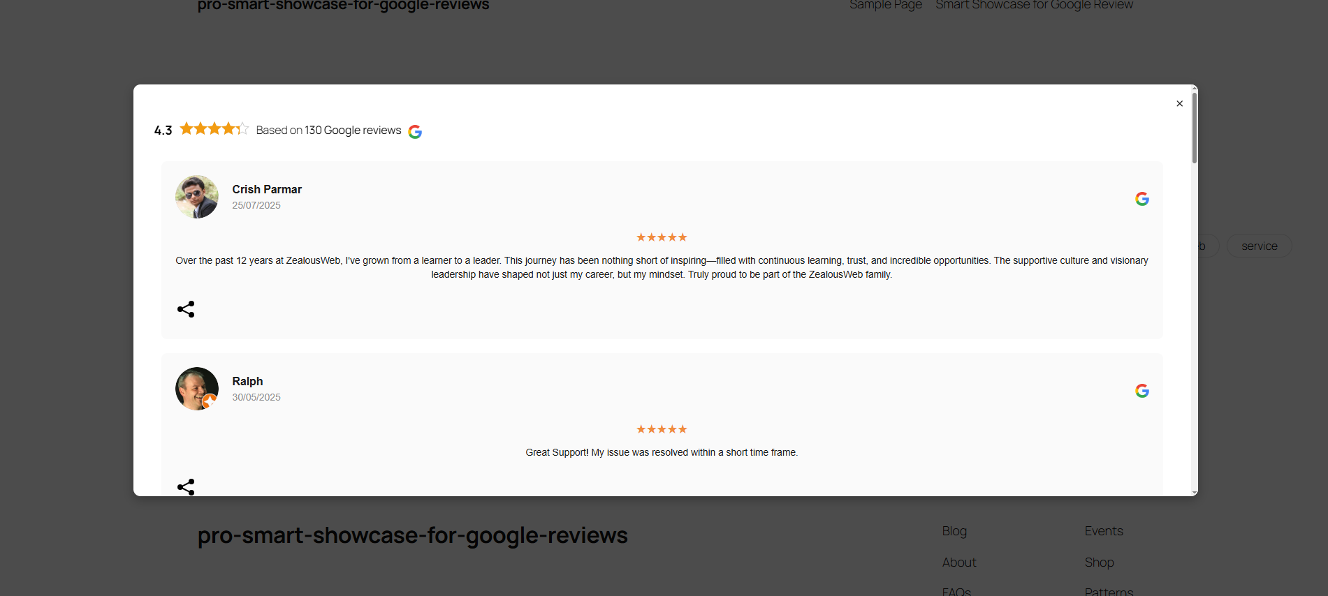Share Ralph's review
1328x596 pixels.
click(186, 486)
